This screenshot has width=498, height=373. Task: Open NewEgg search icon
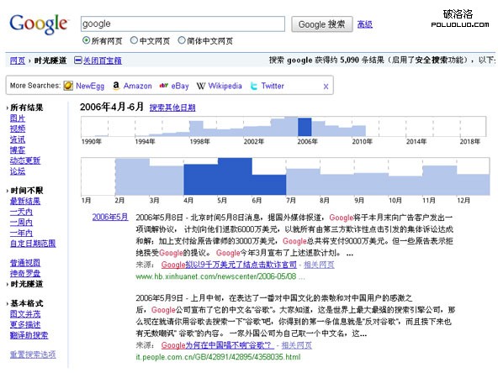pos(68,86)
